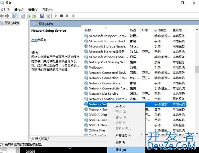Restart service with resume-step icon
The width and height of the screenshot is (199, 153).
coord(73,16)
